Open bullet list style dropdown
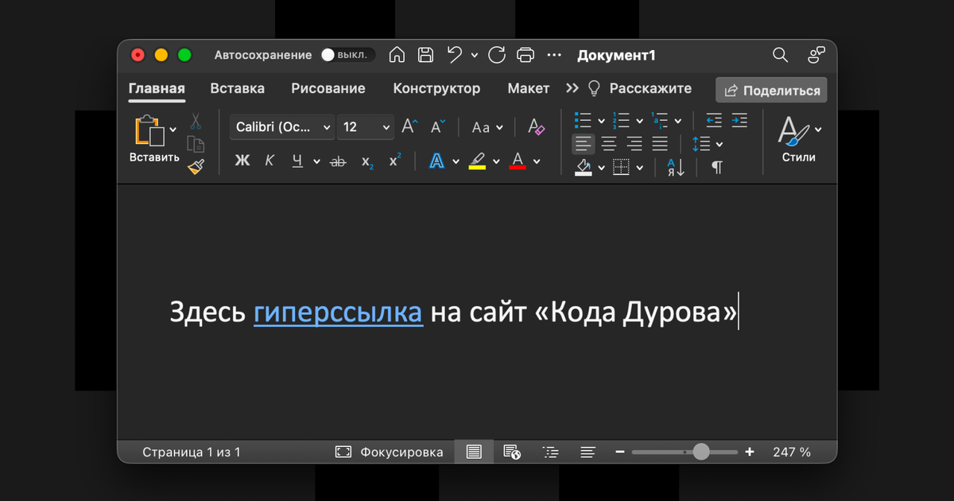Screen dimensions: 954x501 click(x=601, y=122)
